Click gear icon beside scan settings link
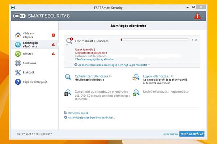The height and width of the screenshot is (144, 217). 65,118
